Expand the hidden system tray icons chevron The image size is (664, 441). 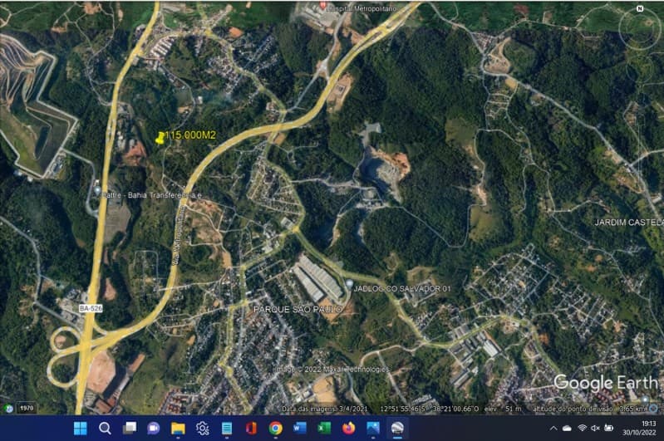pos(553,429)
